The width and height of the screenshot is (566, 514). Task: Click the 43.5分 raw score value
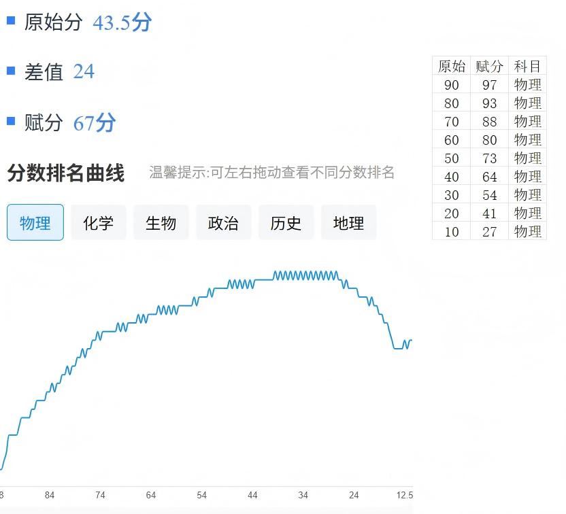pyautogui.click(x=122, y=22)
